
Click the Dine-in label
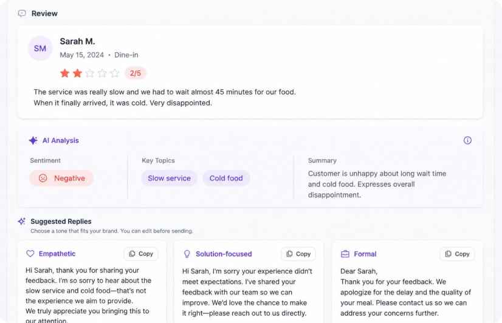[x=126, y=55]
